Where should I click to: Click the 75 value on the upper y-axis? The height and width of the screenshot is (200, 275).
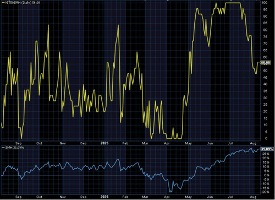click(265, 37)
